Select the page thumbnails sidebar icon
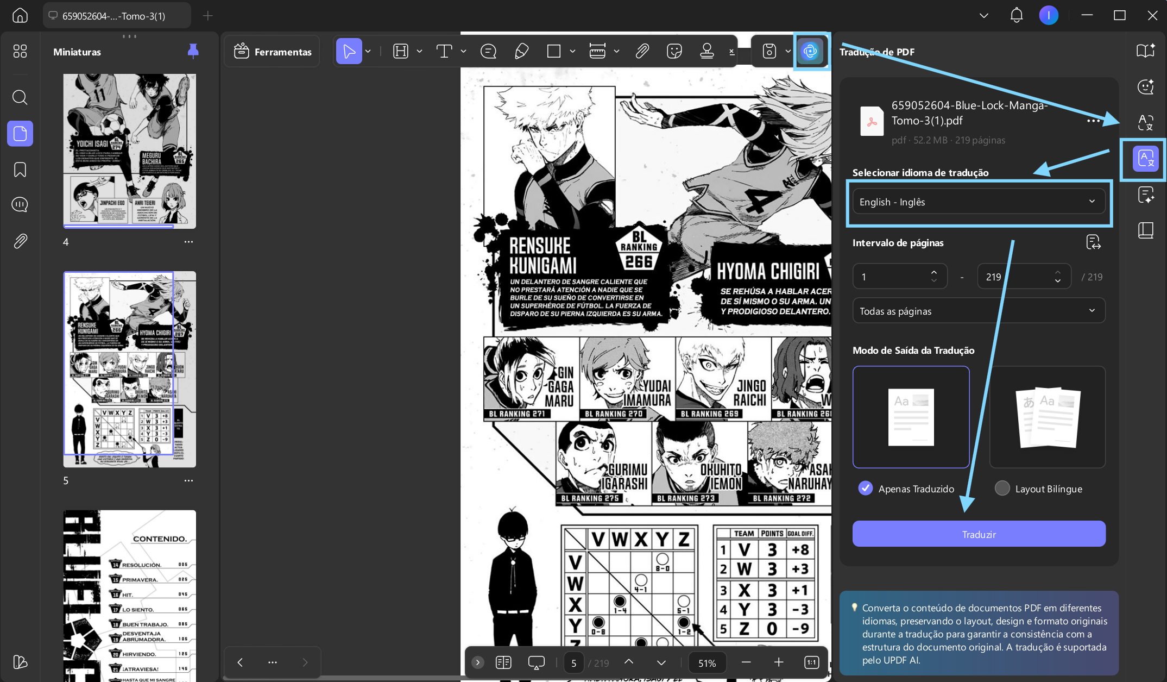 [x=20, y=133]
